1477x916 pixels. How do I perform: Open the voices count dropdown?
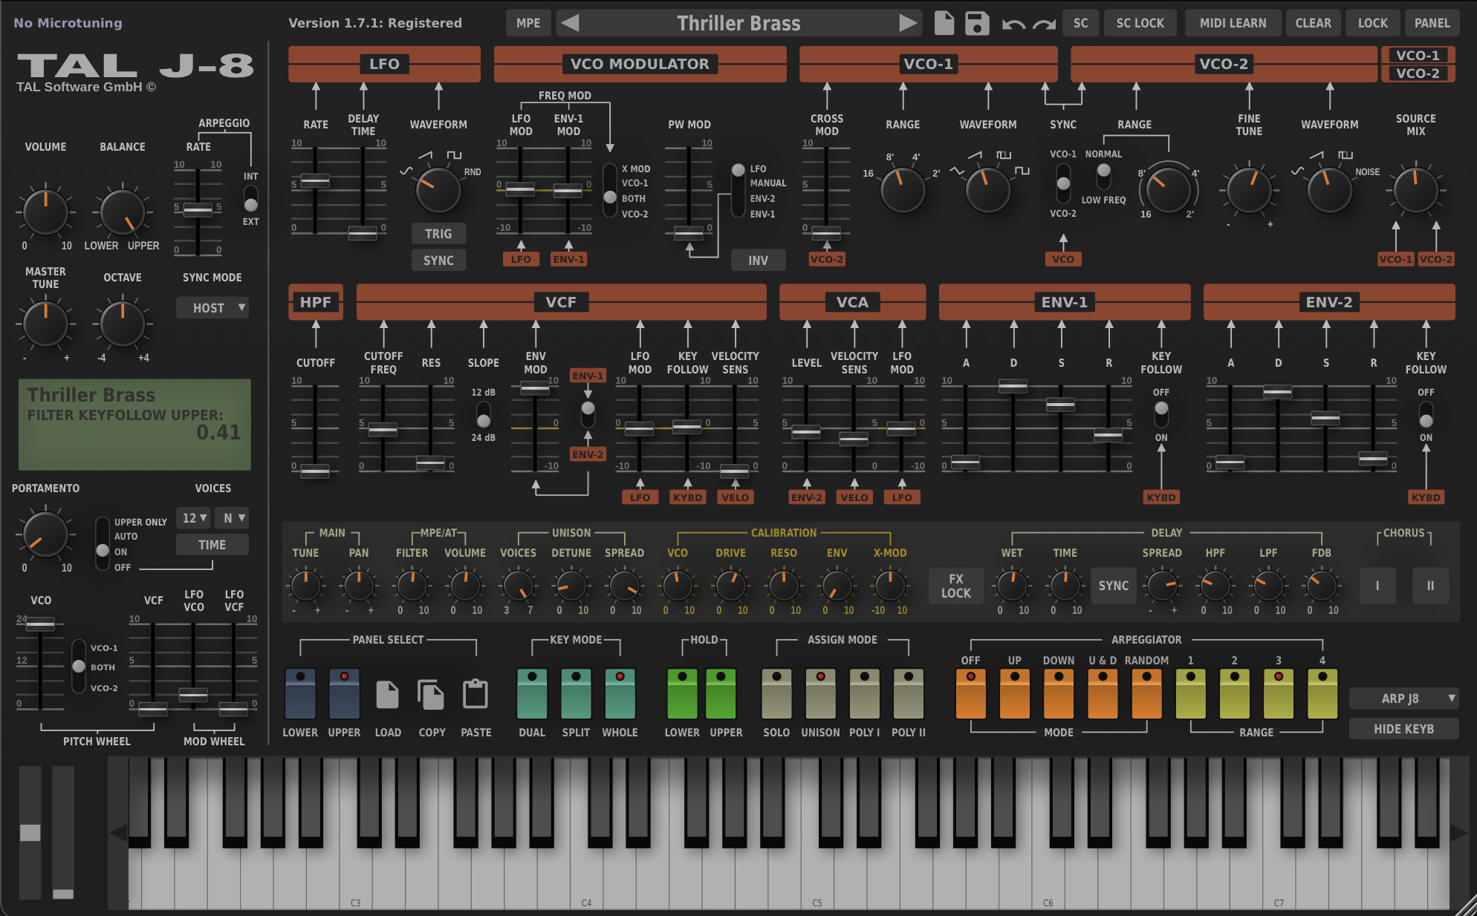192,517
